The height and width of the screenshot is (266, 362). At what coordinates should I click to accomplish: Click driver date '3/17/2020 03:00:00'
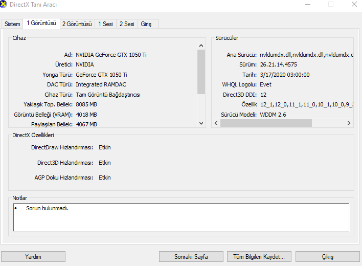tap(285, 75)
